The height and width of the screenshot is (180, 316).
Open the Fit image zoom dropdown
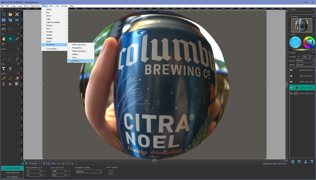point(35,163)
